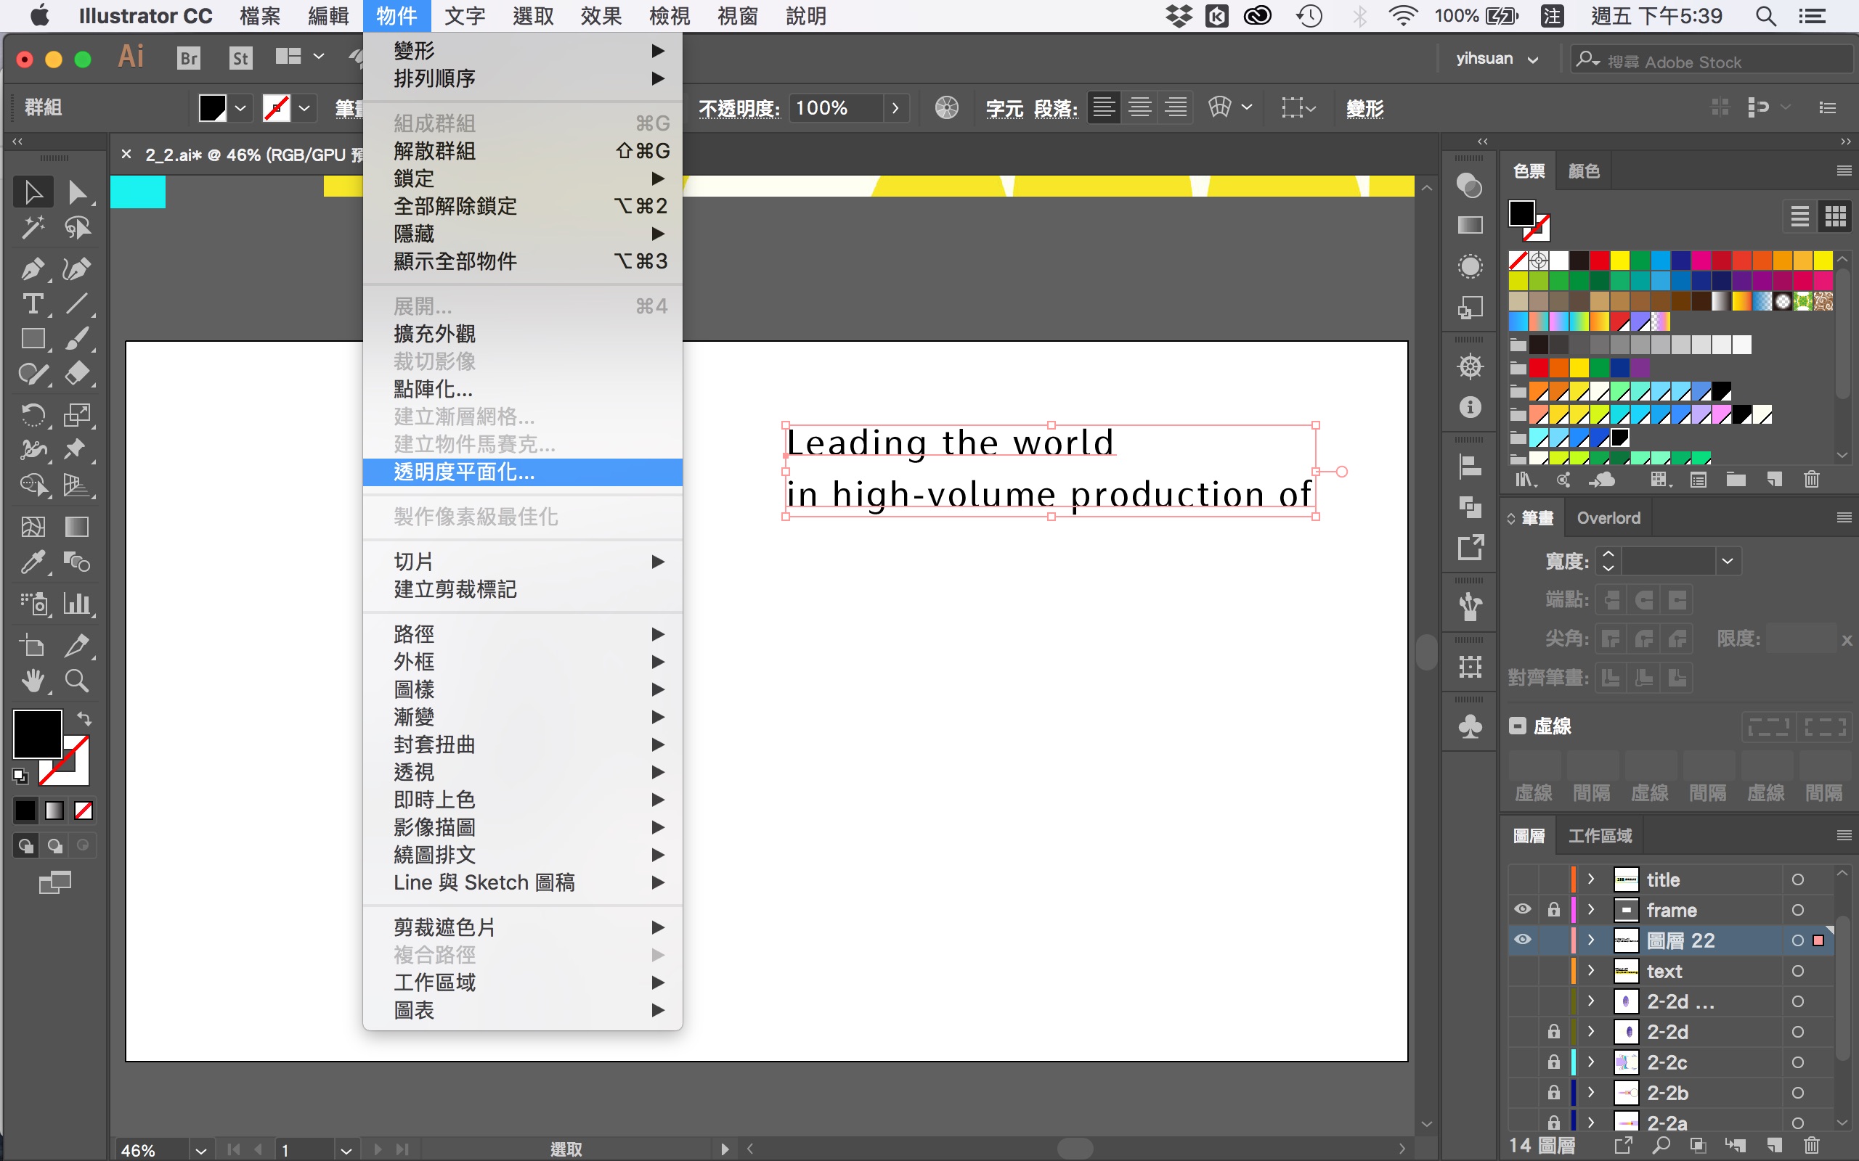Hide the frame layer with its eye icon
This screenshot has height=1161, width=1859.
[1523, 910]
